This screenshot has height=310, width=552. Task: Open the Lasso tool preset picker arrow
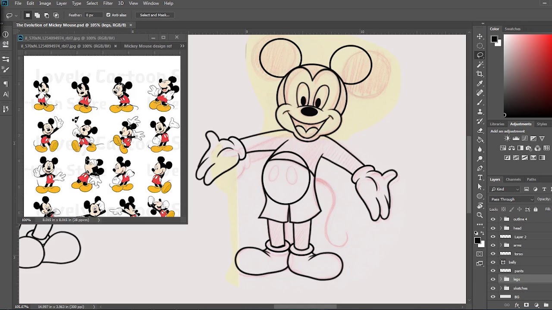coord(16,15)
